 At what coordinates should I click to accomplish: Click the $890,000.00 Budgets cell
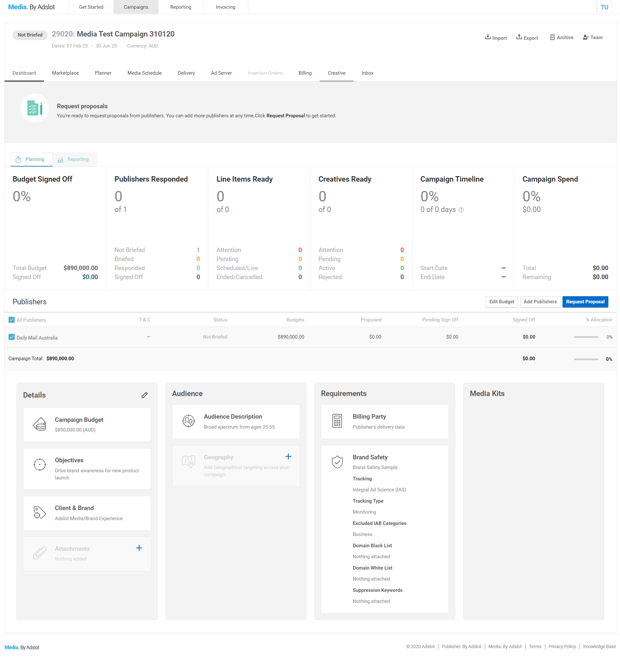click(x=291, y=337)
